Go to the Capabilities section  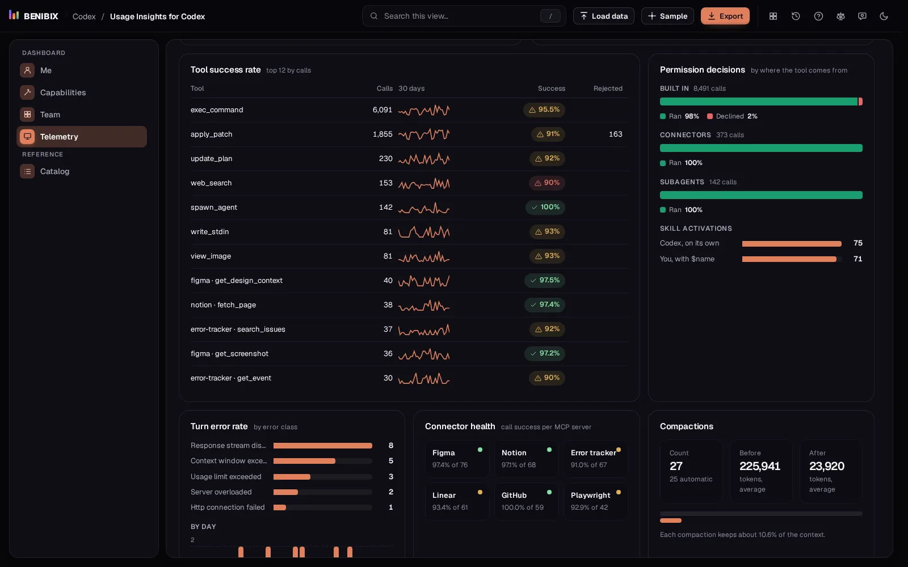coord(82,92)
